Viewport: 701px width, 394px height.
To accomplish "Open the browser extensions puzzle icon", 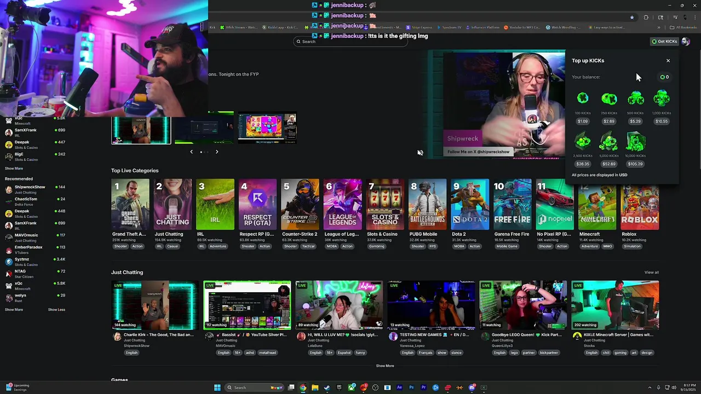I will tap(646, 18).
